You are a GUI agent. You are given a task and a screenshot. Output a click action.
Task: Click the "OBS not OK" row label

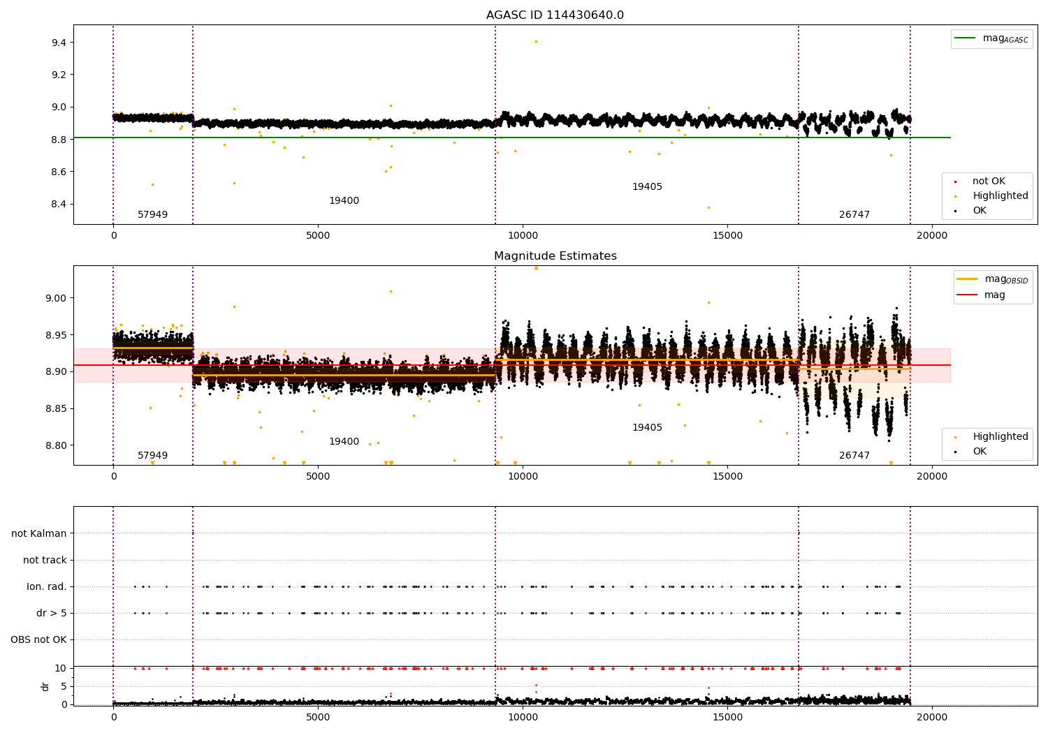point(38,640)
